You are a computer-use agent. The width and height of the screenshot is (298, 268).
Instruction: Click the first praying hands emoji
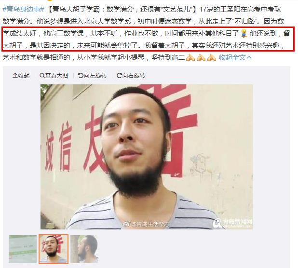point(190,57)
